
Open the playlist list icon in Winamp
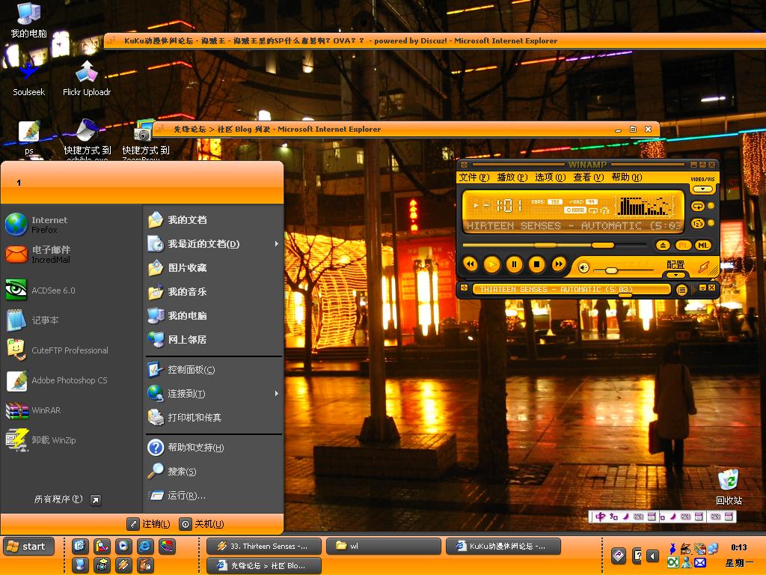tap(681, 290)
